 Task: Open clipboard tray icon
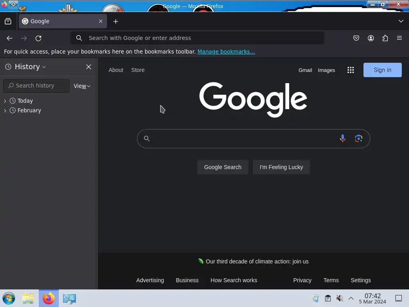[x=328, y=298]
